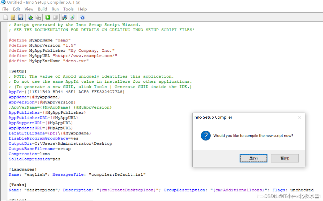This screenshot has width=323, height=201.
Task: Click the New script toolbar icon
Action: (x=6, y=17)
